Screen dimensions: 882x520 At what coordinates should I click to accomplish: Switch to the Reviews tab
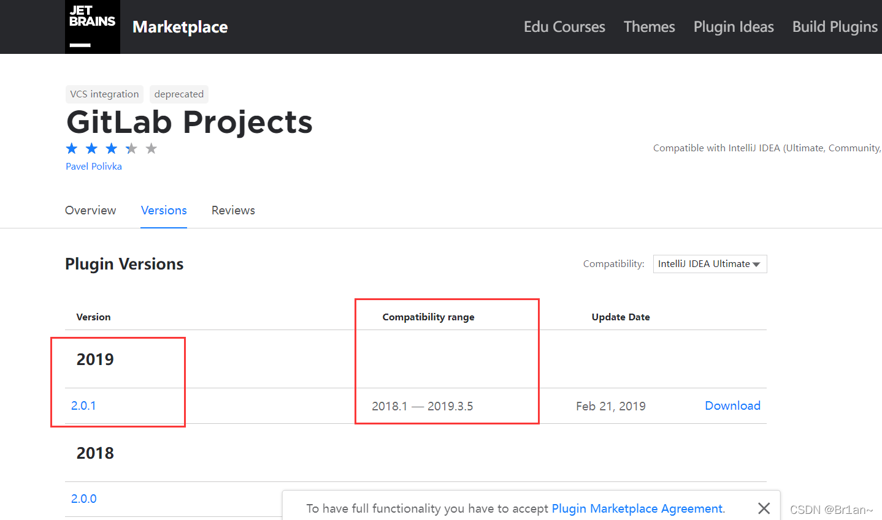click(x=233, y=210)
